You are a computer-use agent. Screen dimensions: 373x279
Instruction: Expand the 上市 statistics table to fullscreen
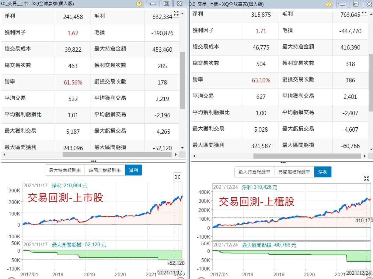pos(176,13)
